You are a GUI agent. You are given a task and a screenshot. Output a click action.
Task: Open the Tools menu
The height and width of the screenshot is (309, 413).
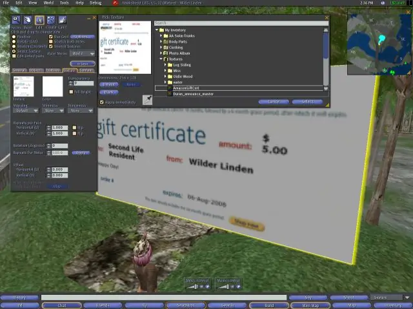click(65, 3)
